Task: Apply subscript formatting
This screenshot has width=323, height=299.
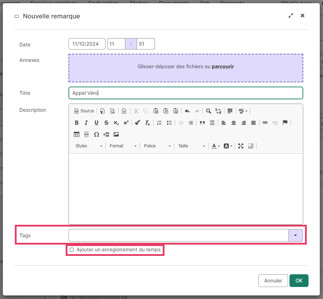Action: tap(116, 123)
